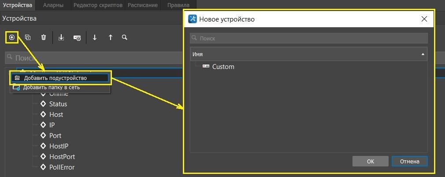This screenshot has width=445, height=177.
Task: Click the import download-arrow icon
Action: [61, 38]
